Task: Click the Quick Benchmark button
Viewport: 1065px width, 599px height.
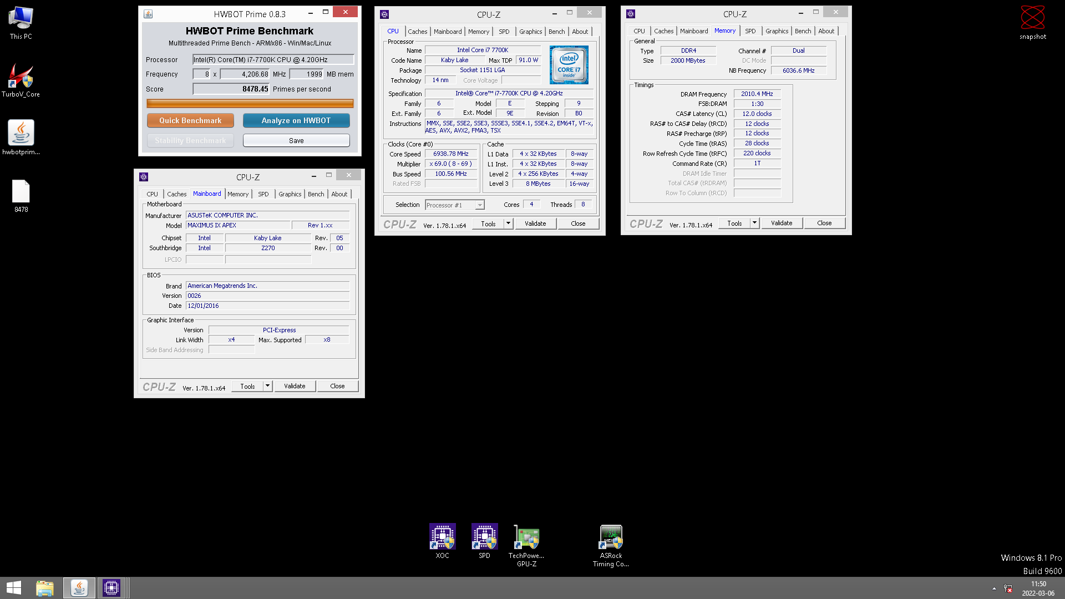Action: (190, 120)
